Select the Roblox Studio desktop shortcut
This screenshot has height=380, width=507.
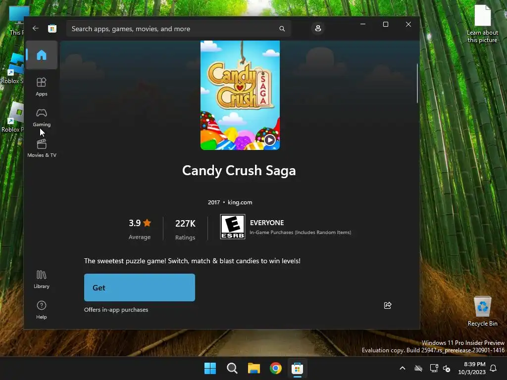pyautogui.click(x=12, y=68)
